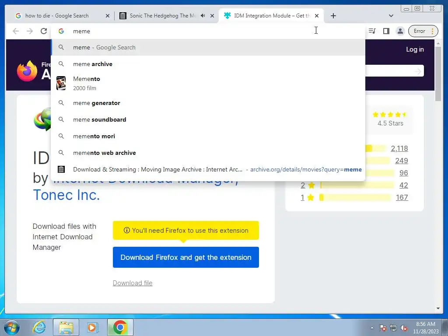Click the muted volume tray icon
Screen dimensions: 448x336
pyautogui.click(x=404, y=328)
